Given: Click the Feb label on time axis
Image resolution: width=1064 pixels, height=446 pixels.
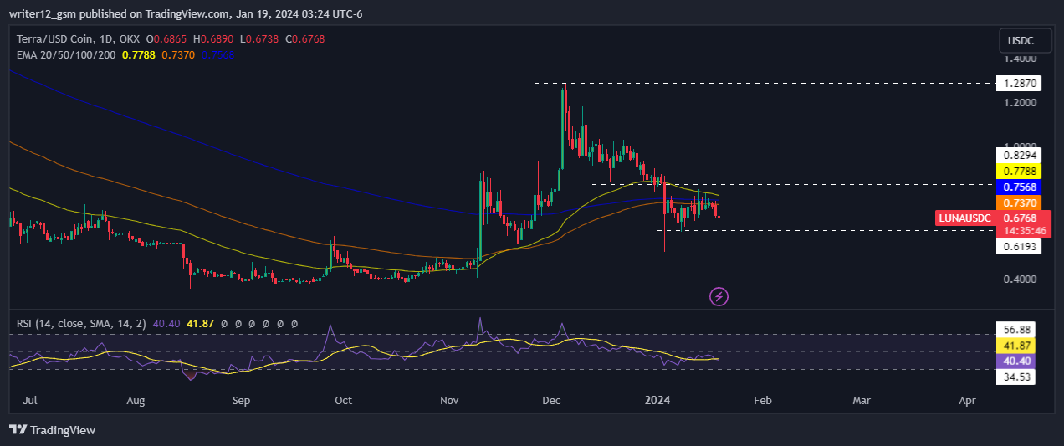Looking at the screenshot, I should click(762, 401).
